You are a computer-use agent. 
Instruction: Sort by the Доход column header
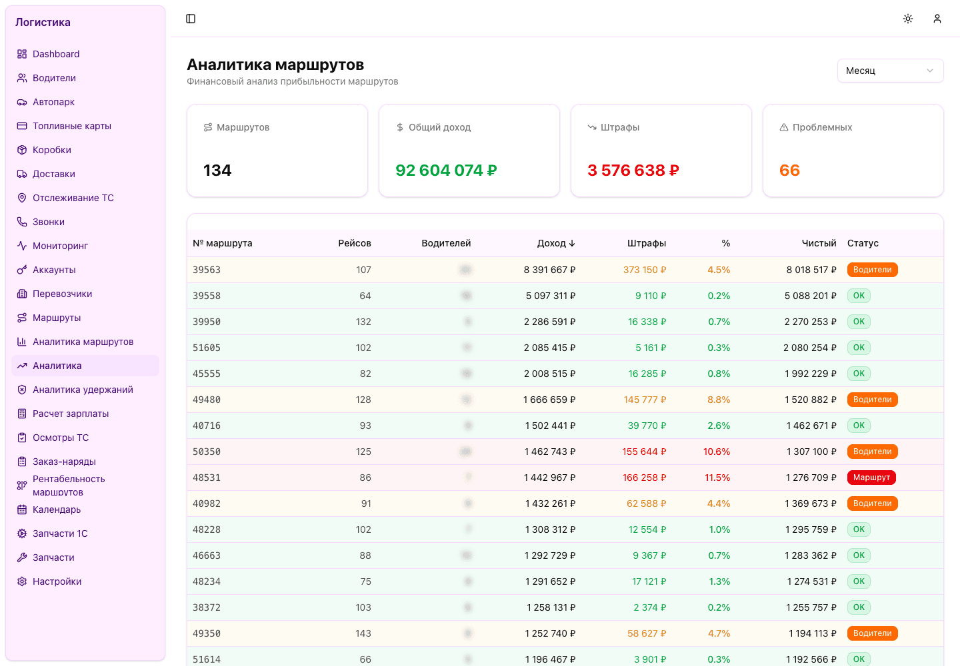(556, 243)
